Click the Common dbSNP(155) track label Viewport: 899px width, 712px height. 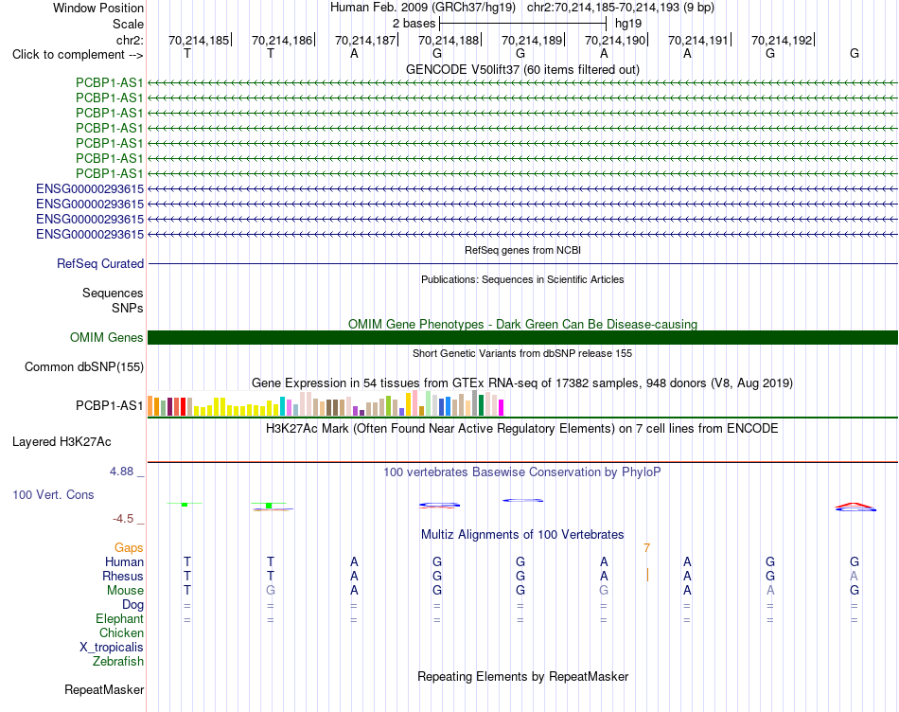click(84, 366)
